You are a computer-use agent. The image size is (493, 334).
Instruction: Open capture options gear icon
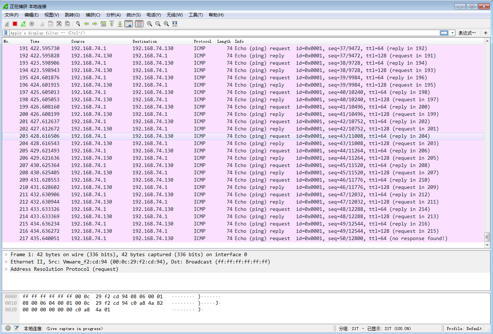[x=32, y=24]
